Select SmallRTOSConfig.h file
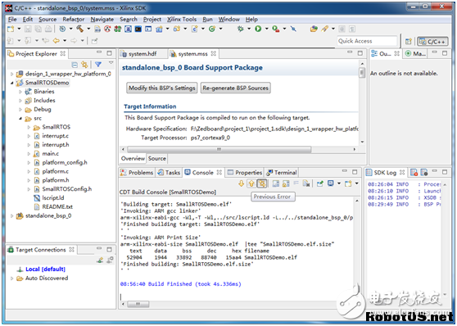Screen dimensions: 457x326 point(66,189)
